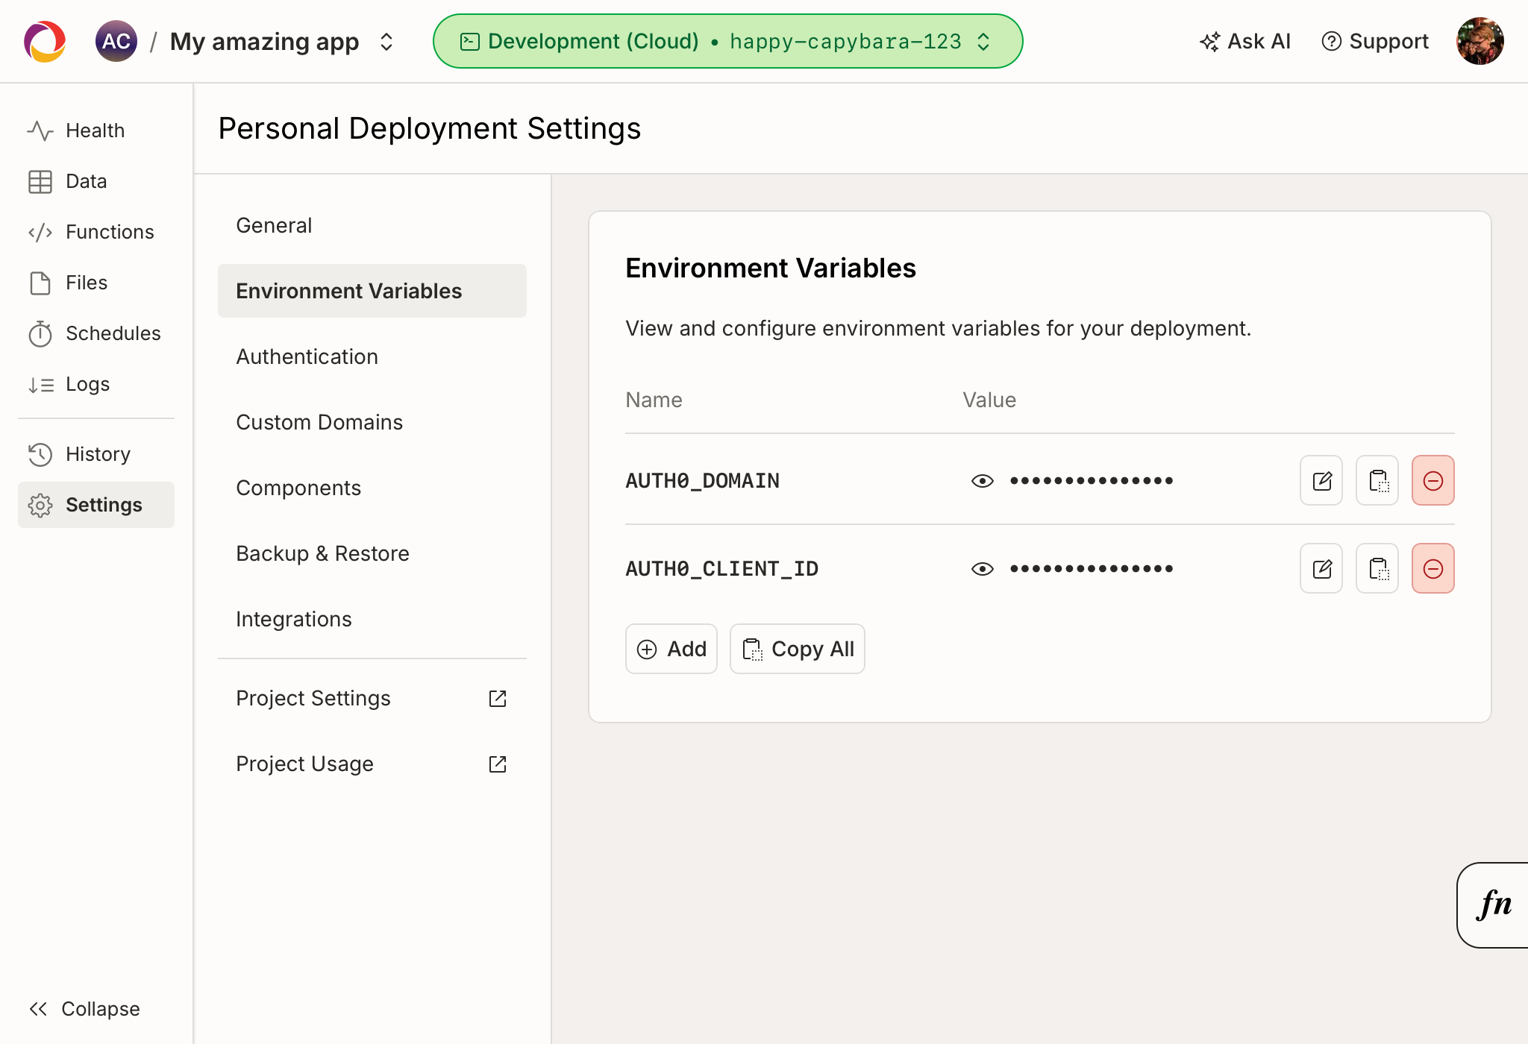The width and height of the screenshot is (1528, 1044).
Task: Expand the My amazing app project switcher
Action: [386, 42]
